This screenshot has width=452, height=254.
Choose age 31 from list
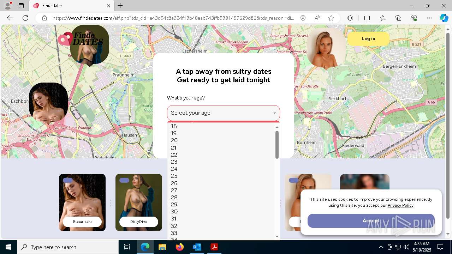[221, 219]
